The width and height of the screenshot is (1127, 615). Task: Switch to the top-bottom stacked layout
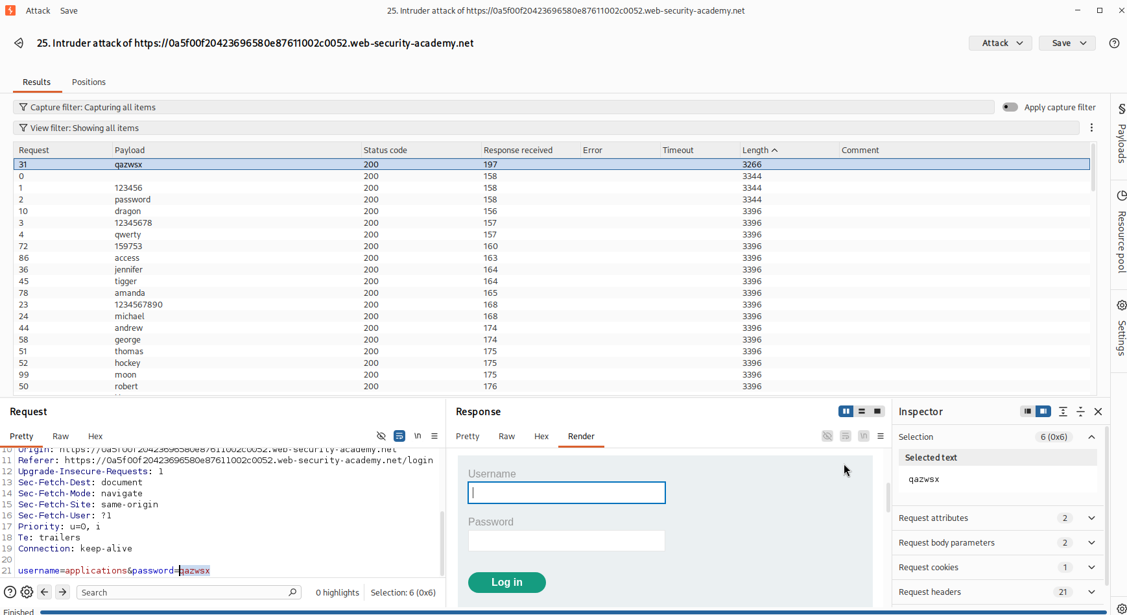coord(862,411)
